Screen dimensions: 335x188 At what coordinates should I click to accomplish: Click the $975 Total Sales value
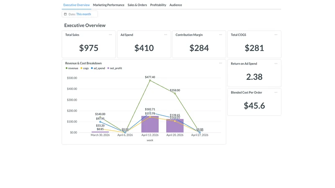[x=89, y=48]
